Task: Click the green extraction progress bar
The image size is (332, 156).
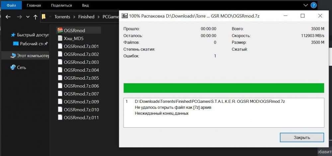Action: coord(223,88)
